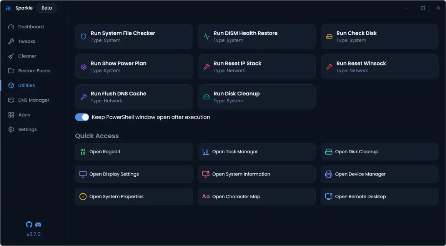Run Flush DNS Cache
The height and width of the screenshot is (246, 446).
133,97
